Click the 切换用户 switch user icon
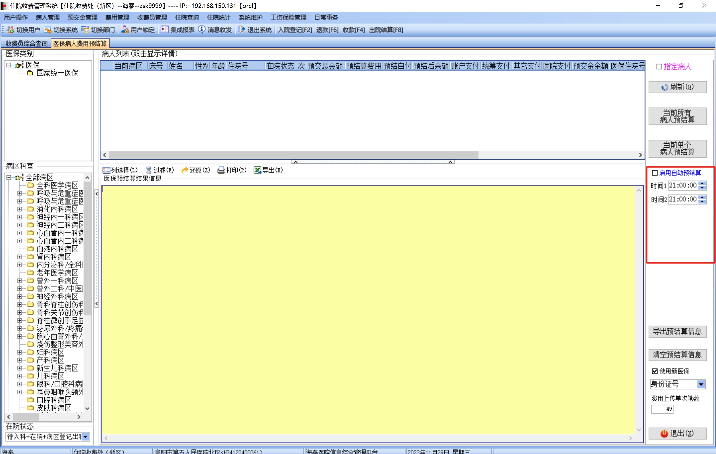716x454 pixels. (x=11, y=30)
